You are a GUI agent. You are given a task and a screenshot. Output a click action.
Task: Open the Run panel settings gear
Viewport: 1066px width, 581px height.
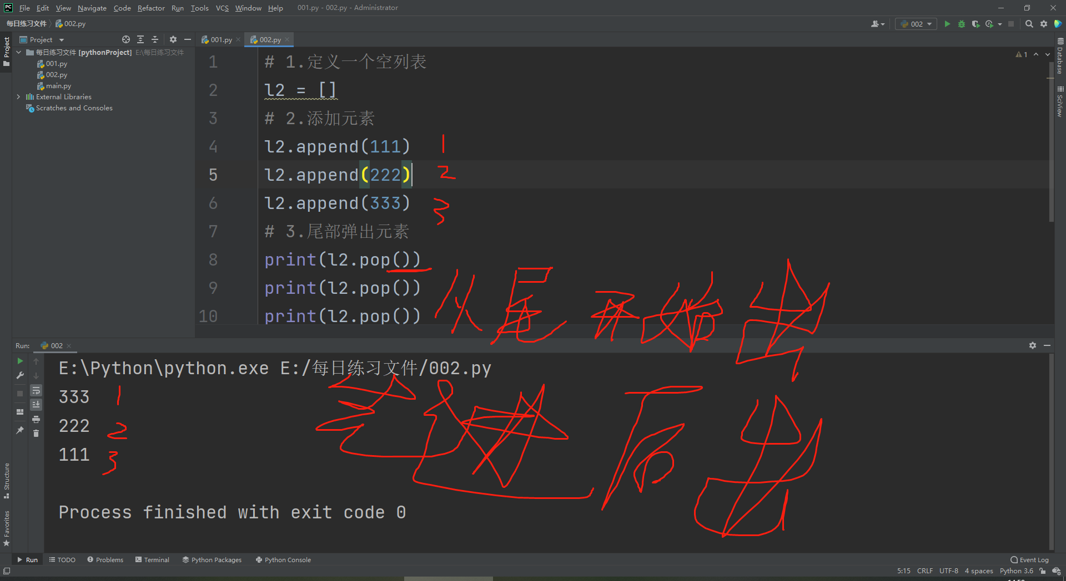(x=1033, y=345)
